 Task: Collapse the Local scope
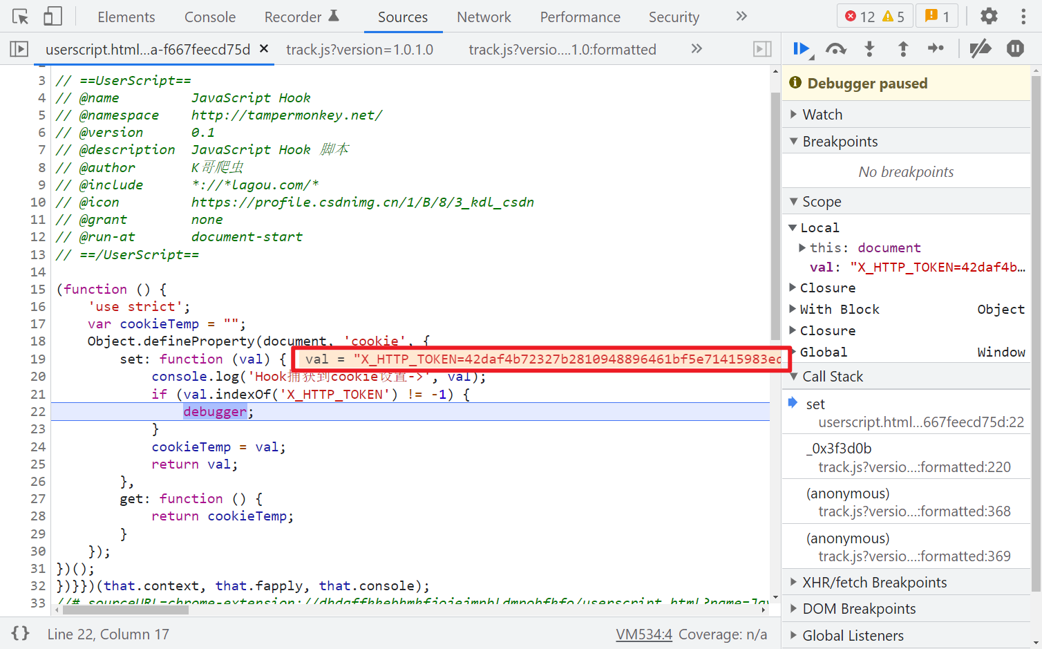[x=793, y=227]
